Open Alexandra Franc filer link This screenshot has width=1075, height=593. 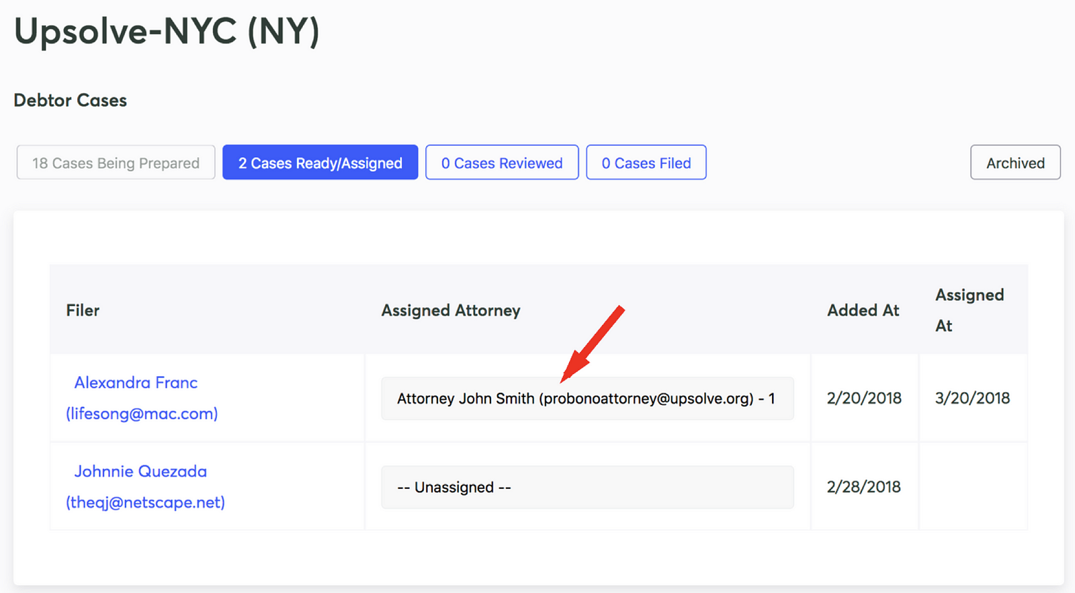point(142,398)
